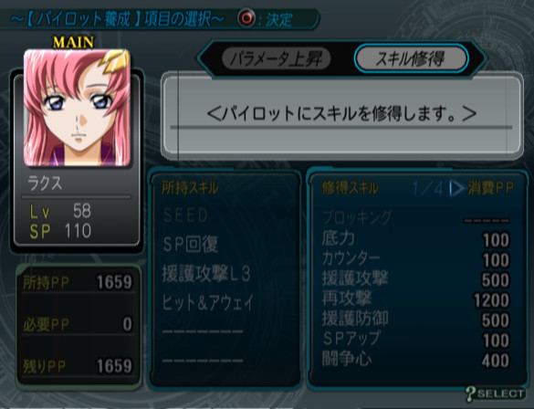Switch to the パラメータ上昇 tab
Image resolution: width=534 pixels, height=409 pixels.
pyautogui.click(x=276, y=59)
